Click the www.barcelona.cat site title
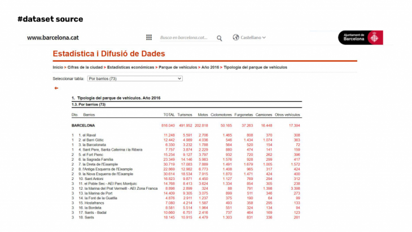This screenshot has width=412, height=232. (52, 38)
